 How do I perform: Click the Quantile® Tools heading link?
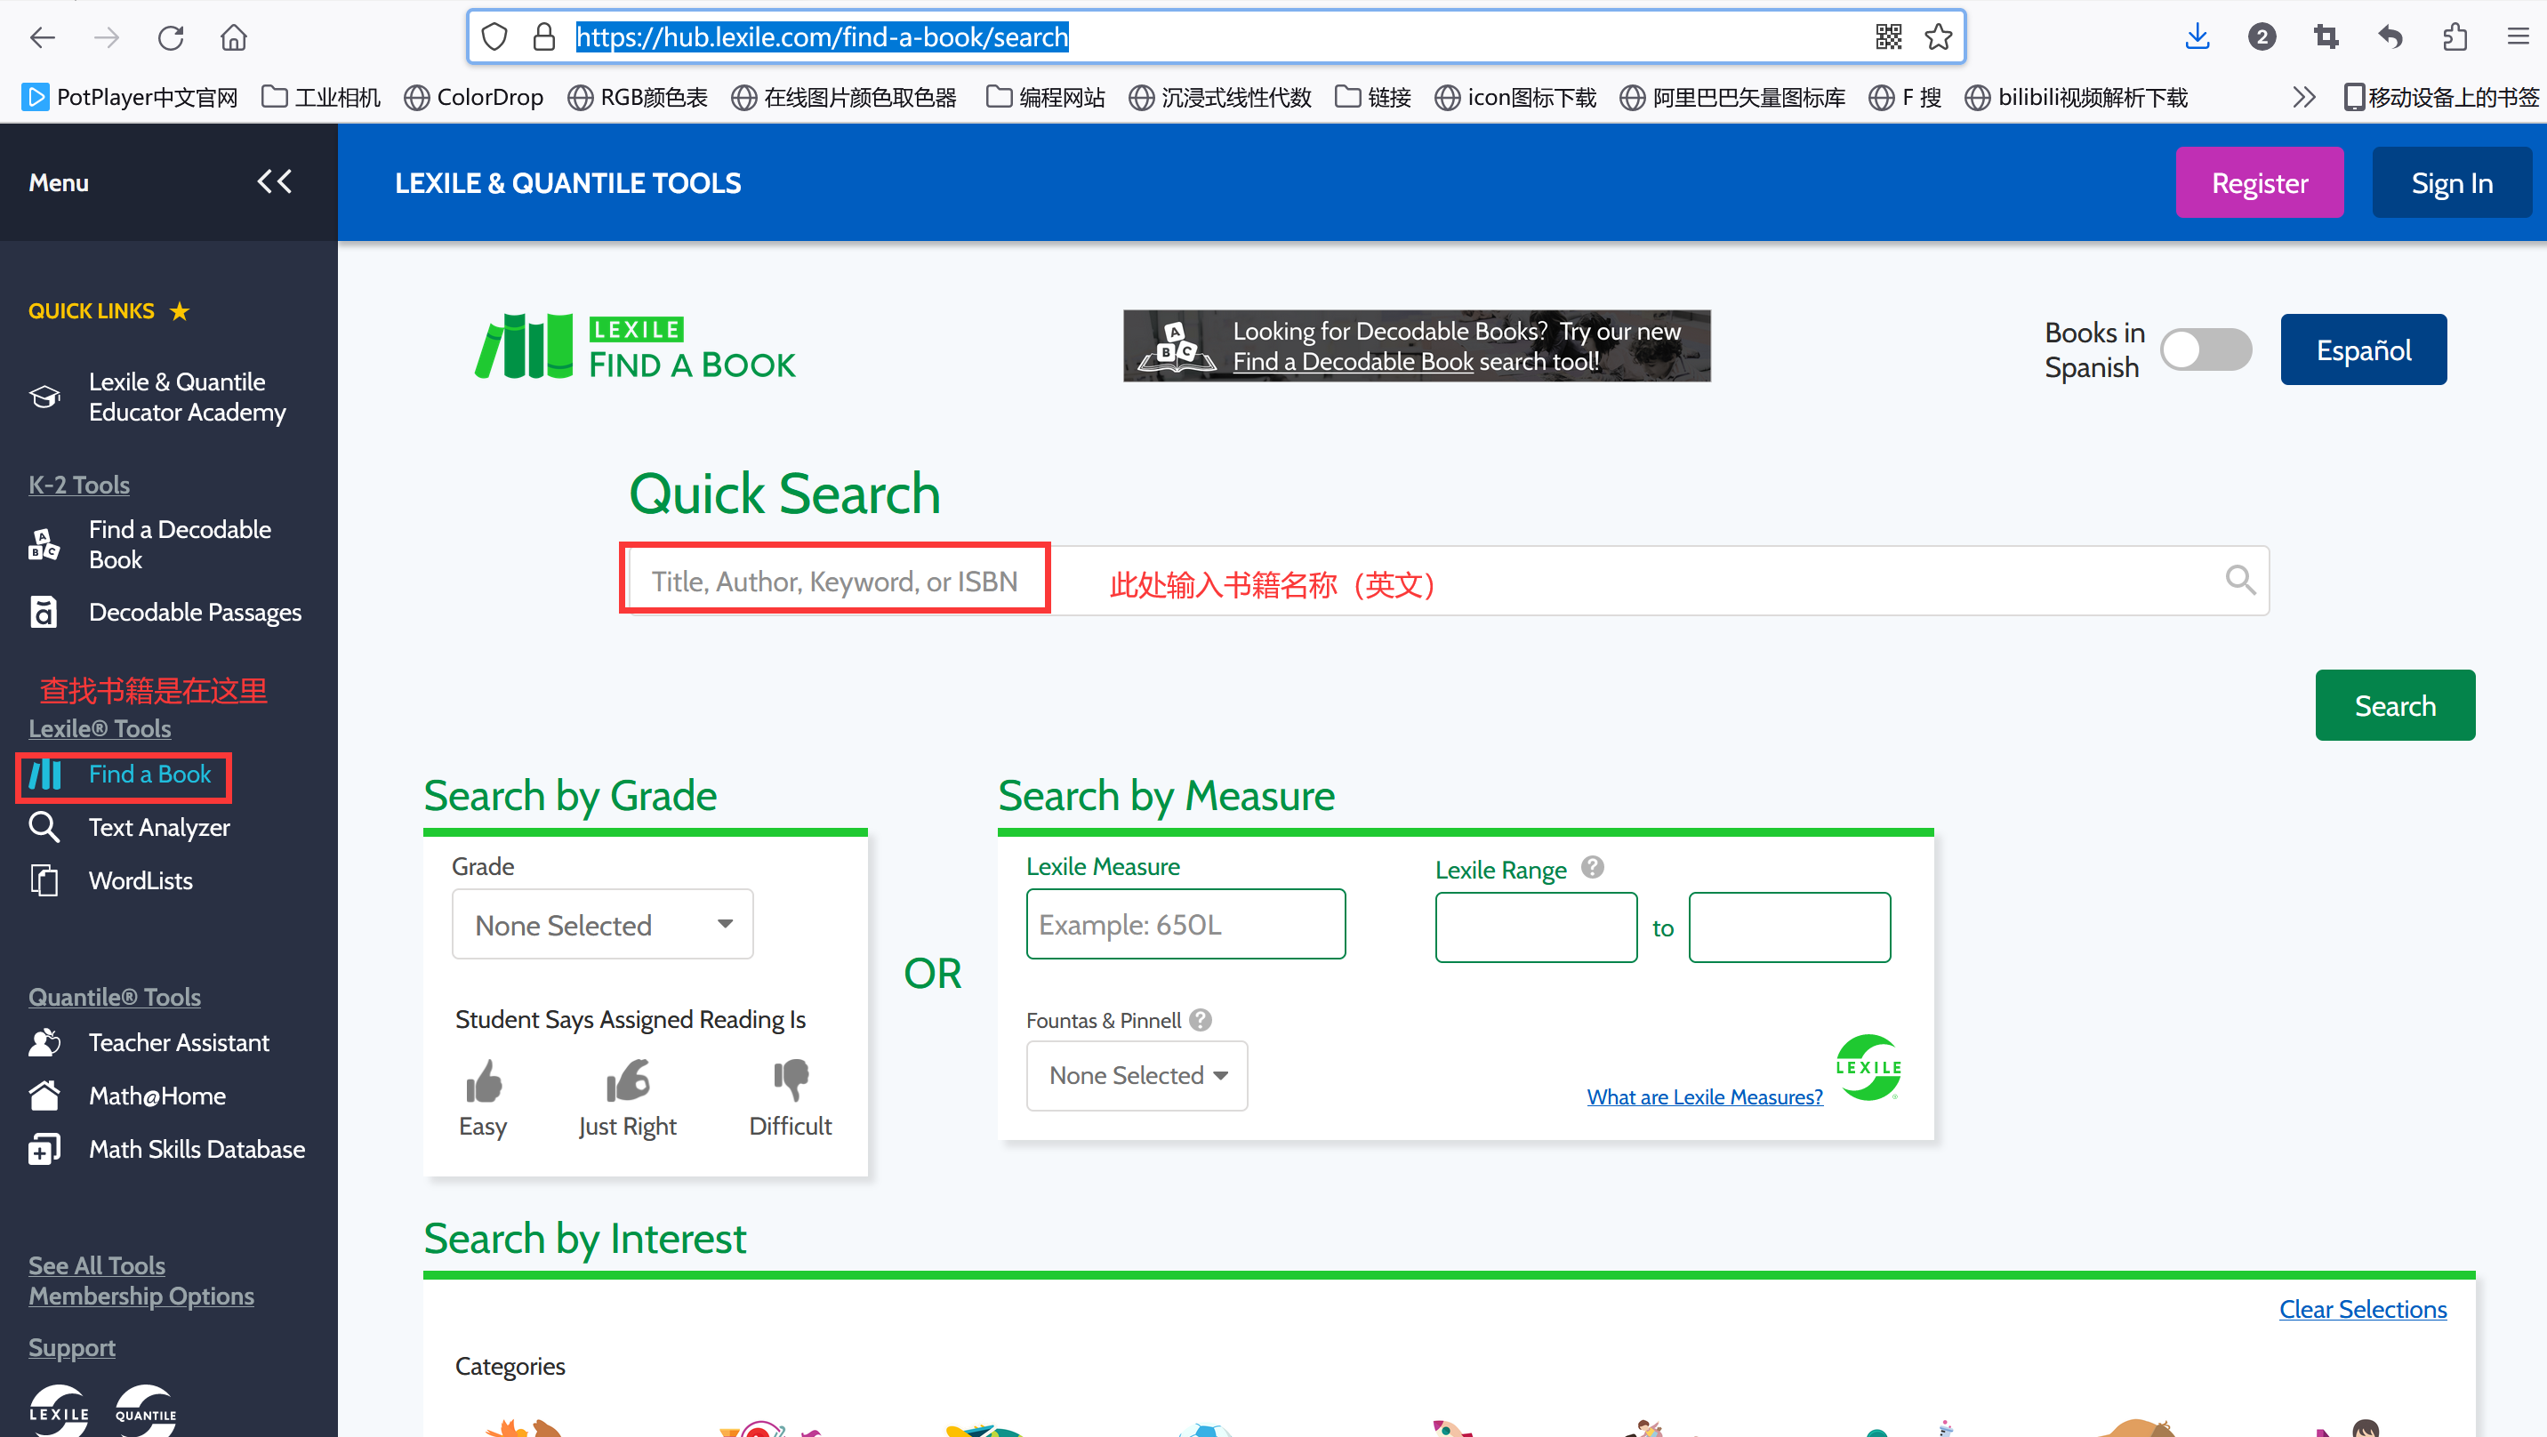click(x=115, y=997)
